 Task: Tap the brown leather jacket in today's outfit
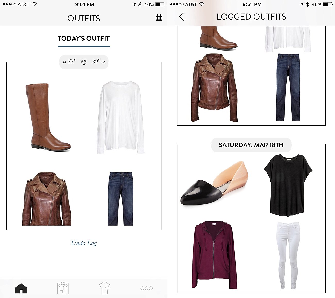46,199
